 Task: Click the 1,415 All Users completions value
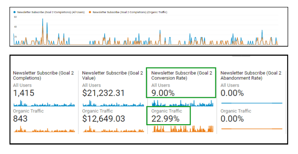(x=24, y=93)
